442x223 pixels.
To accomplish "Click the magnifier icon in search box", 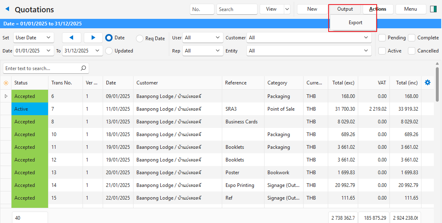I will point(83,68).
